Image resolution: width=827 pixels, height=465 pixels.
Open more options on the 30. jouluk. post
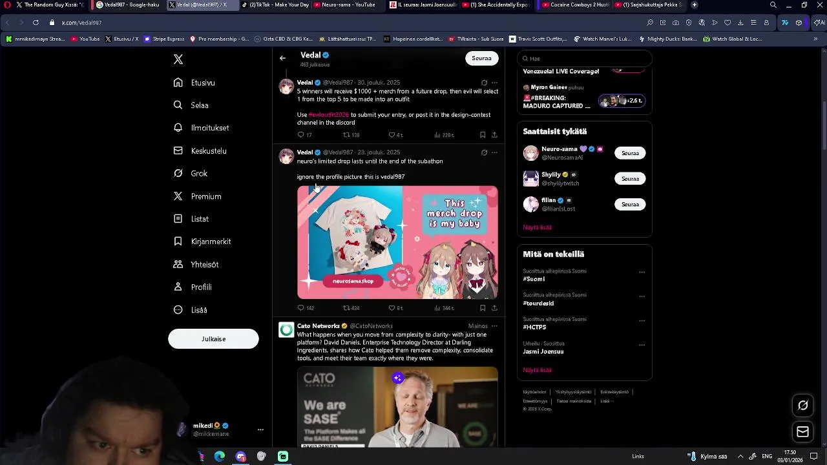494,83
